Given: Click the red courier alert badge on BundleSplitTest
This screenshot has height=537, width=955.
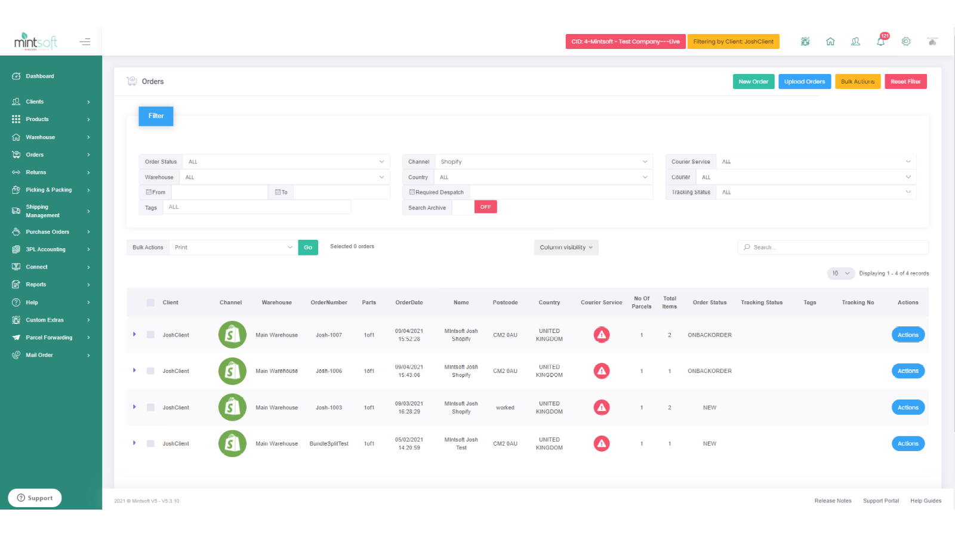Looking at the screenshot, I should [601, 443].
